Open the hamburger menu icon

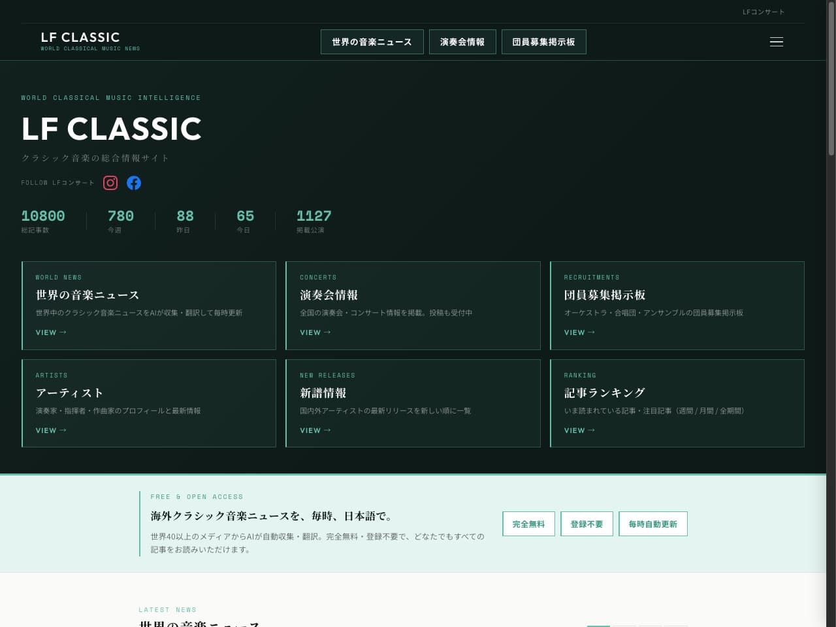(x=777, y=42)
